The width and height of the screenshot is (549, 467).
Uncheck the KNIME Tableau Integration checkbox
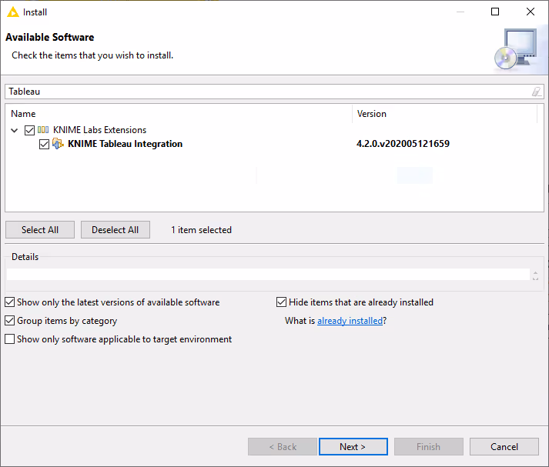(44, 144)
